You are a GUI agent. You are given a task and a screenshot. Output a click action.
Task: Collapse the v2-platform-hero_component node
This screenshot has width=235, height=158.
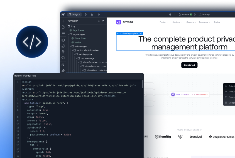(x=78, y=62)
